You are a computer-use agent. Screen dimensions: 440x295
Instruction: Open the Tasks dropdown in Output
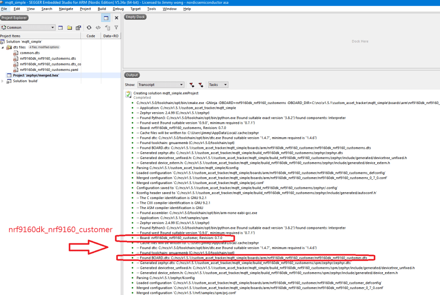point(218,85)
